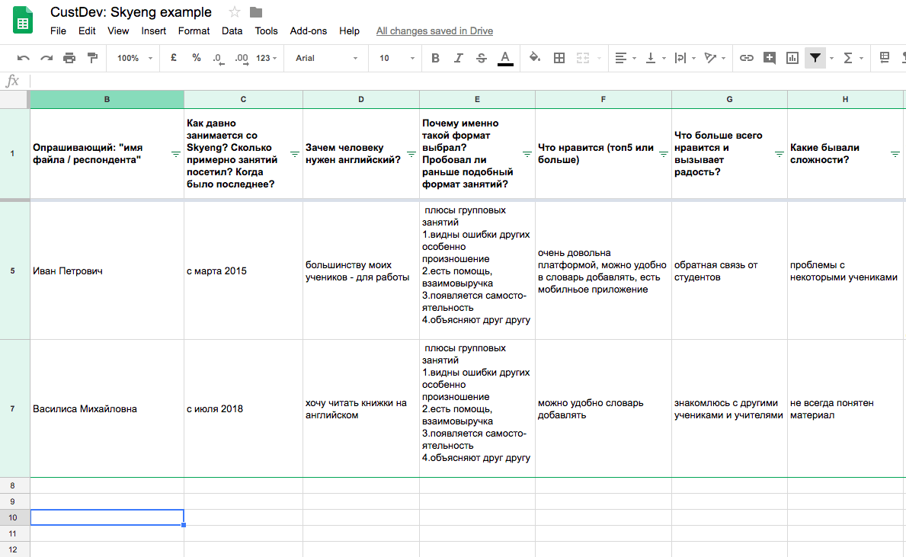Star the CustDev document
This screenshot has height=557, width=906.
[x=234, y=11]
